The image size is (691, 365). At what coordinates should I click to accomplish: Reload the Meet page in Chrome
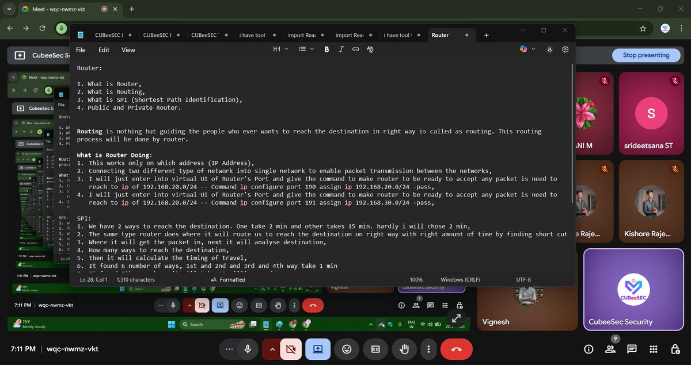click(43, 28)
